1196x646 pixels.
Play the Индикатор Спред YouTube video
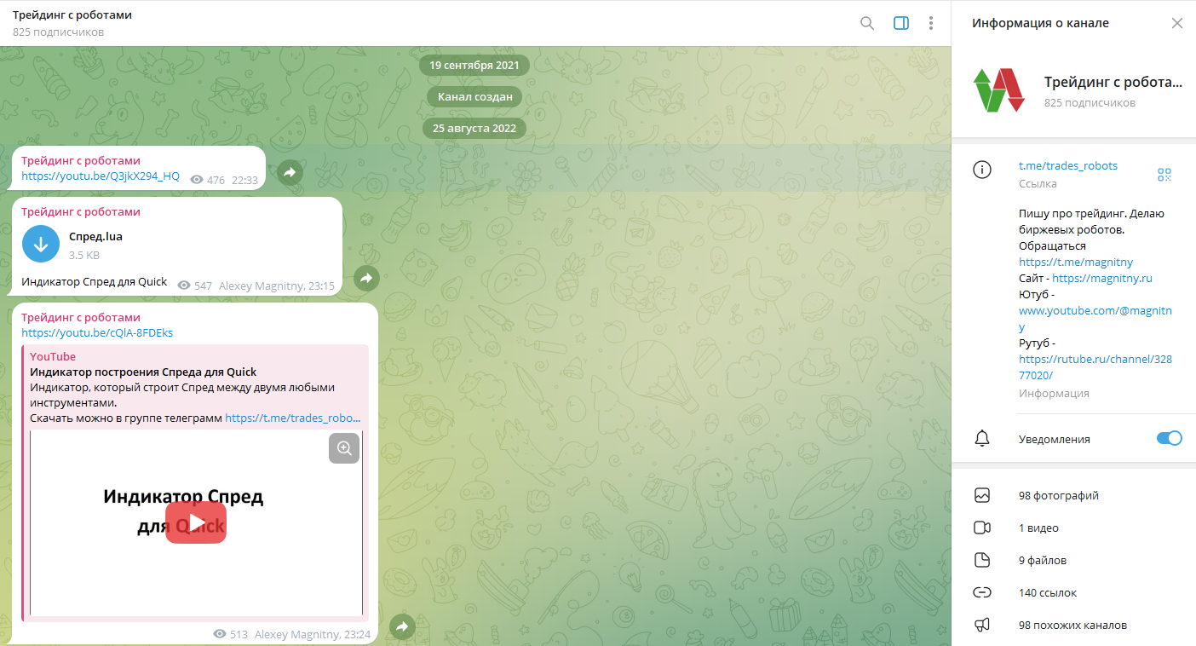pyautogui.click(x=196, y=522)
